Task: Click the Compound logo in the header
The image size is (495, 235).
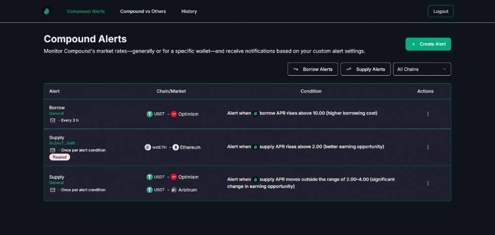Action: click(x=47, y=11)
